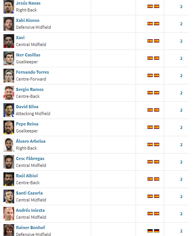Open Andrés Iniesta name link
Screen dimensions: 193x236
pos(30,210)
